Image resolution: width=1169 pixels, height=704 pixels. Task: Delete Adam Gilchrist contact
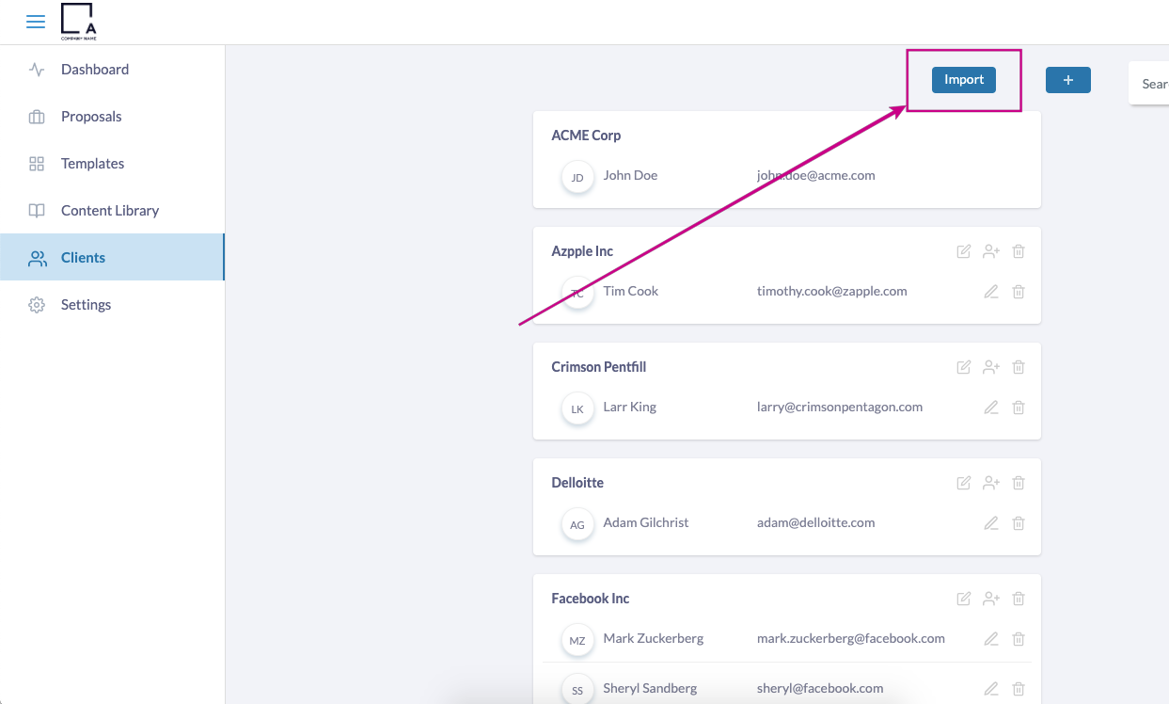pos(1019,523)
